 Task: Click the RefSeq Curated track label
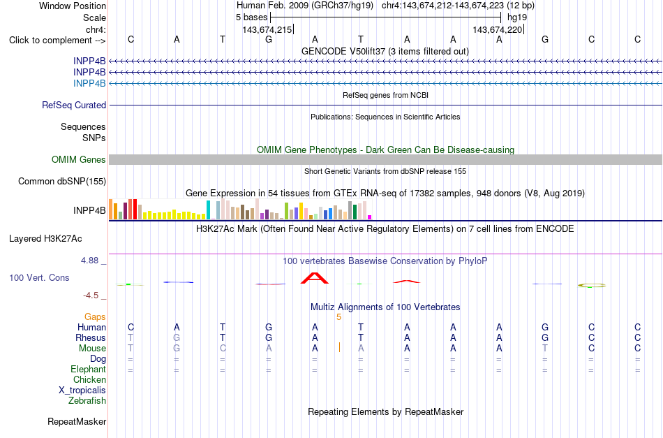[x=74, y=105]
